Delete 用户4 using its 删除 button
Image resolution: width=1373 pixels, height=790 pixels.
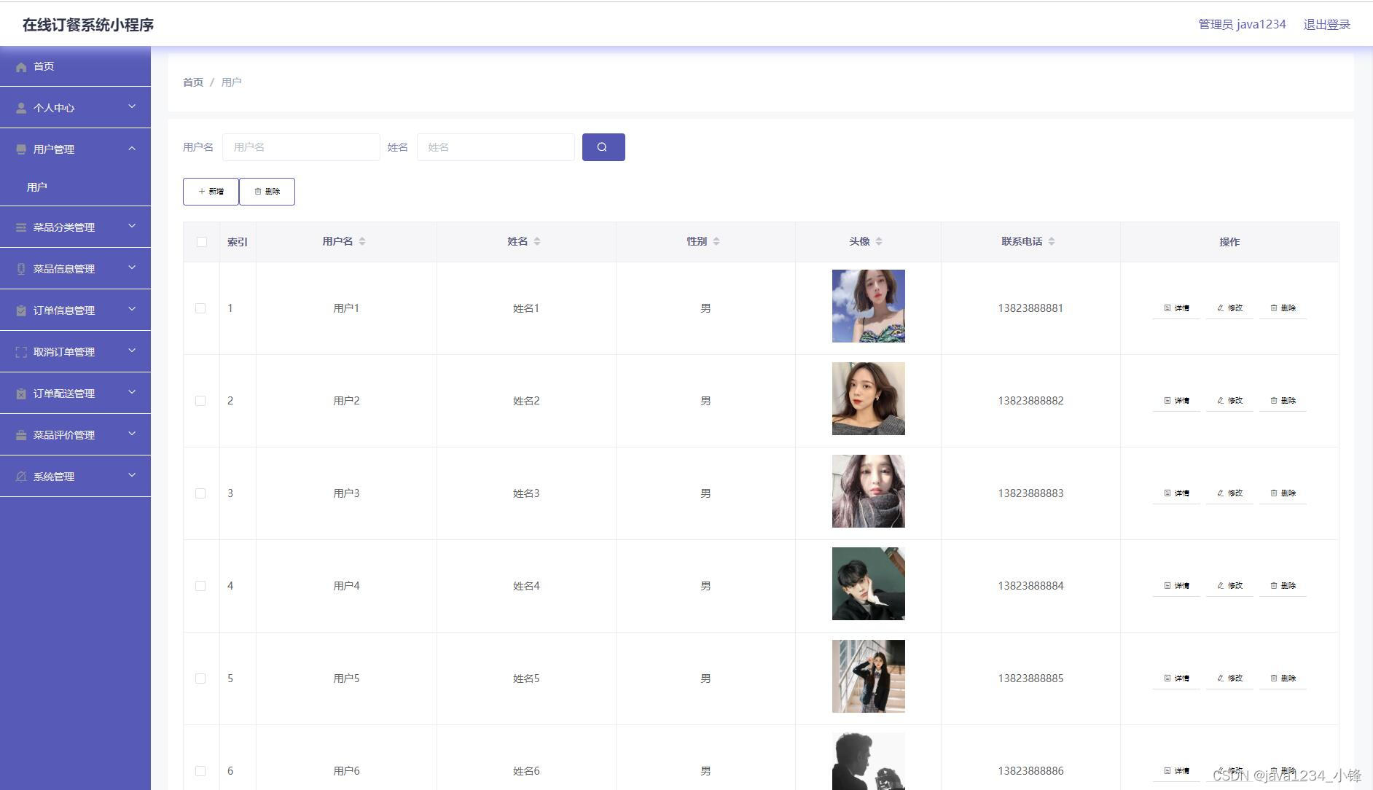coord(1283,586)
